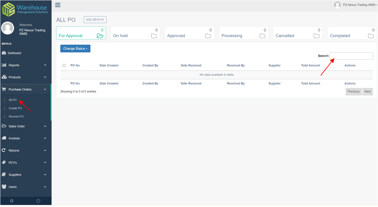Click the Users group icon
This screenshot has width=378, height=207.
click(x=4, y=186)
